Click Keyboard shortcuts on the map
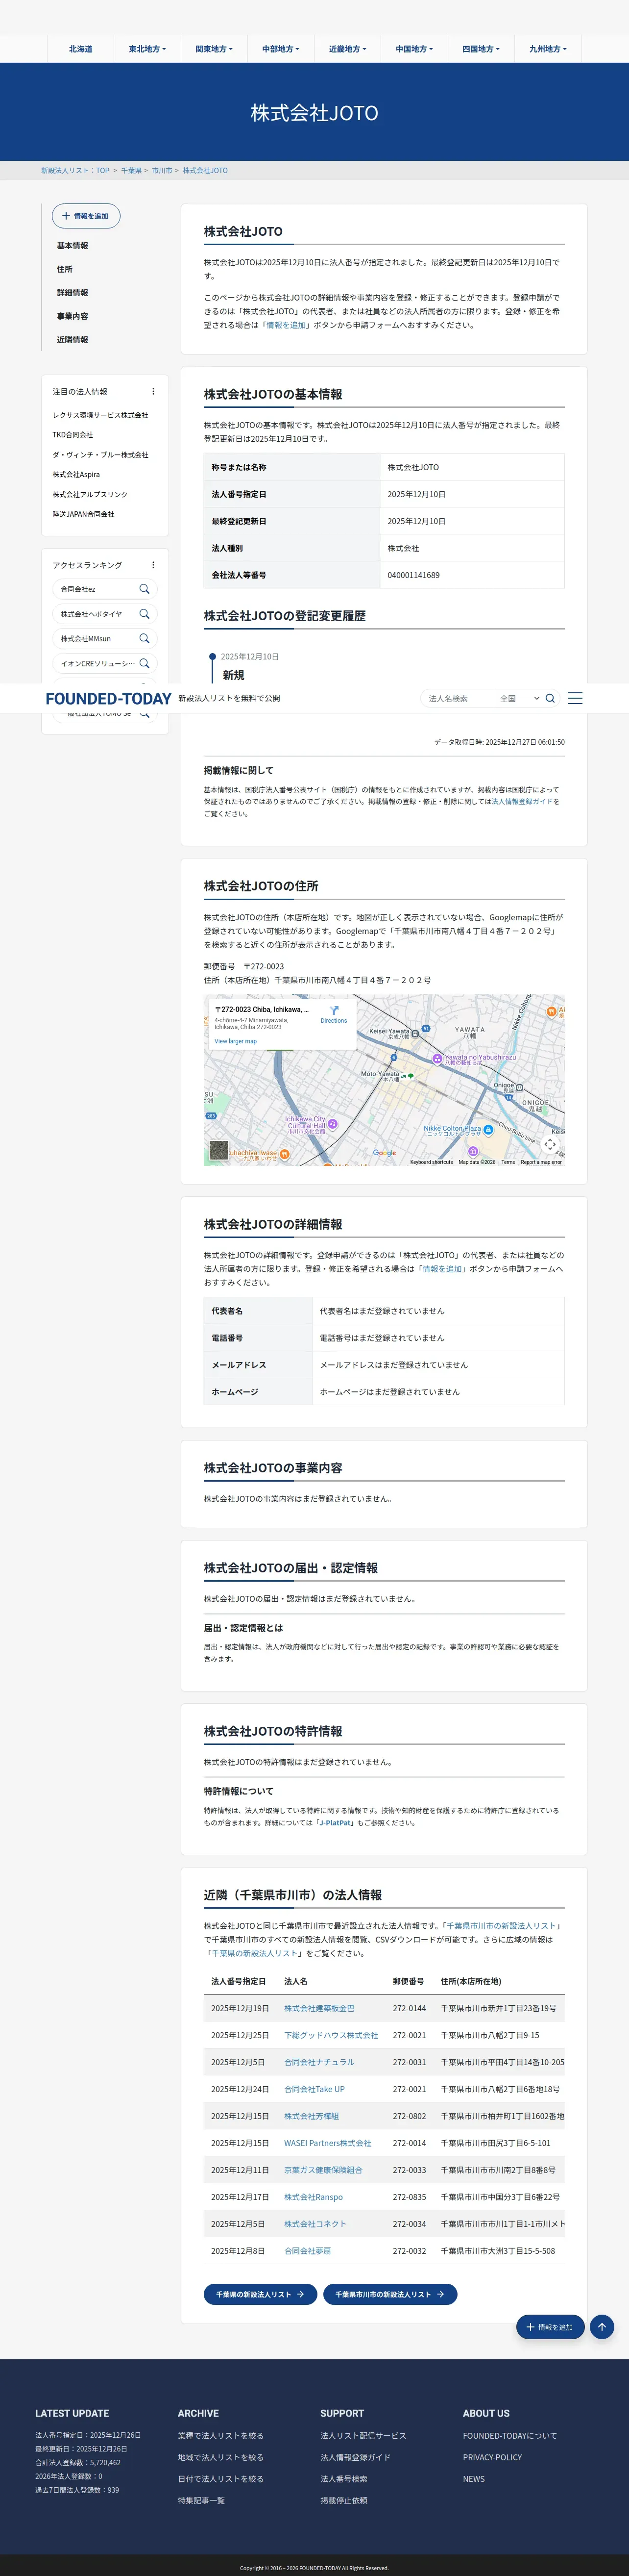 [431, 1162]
